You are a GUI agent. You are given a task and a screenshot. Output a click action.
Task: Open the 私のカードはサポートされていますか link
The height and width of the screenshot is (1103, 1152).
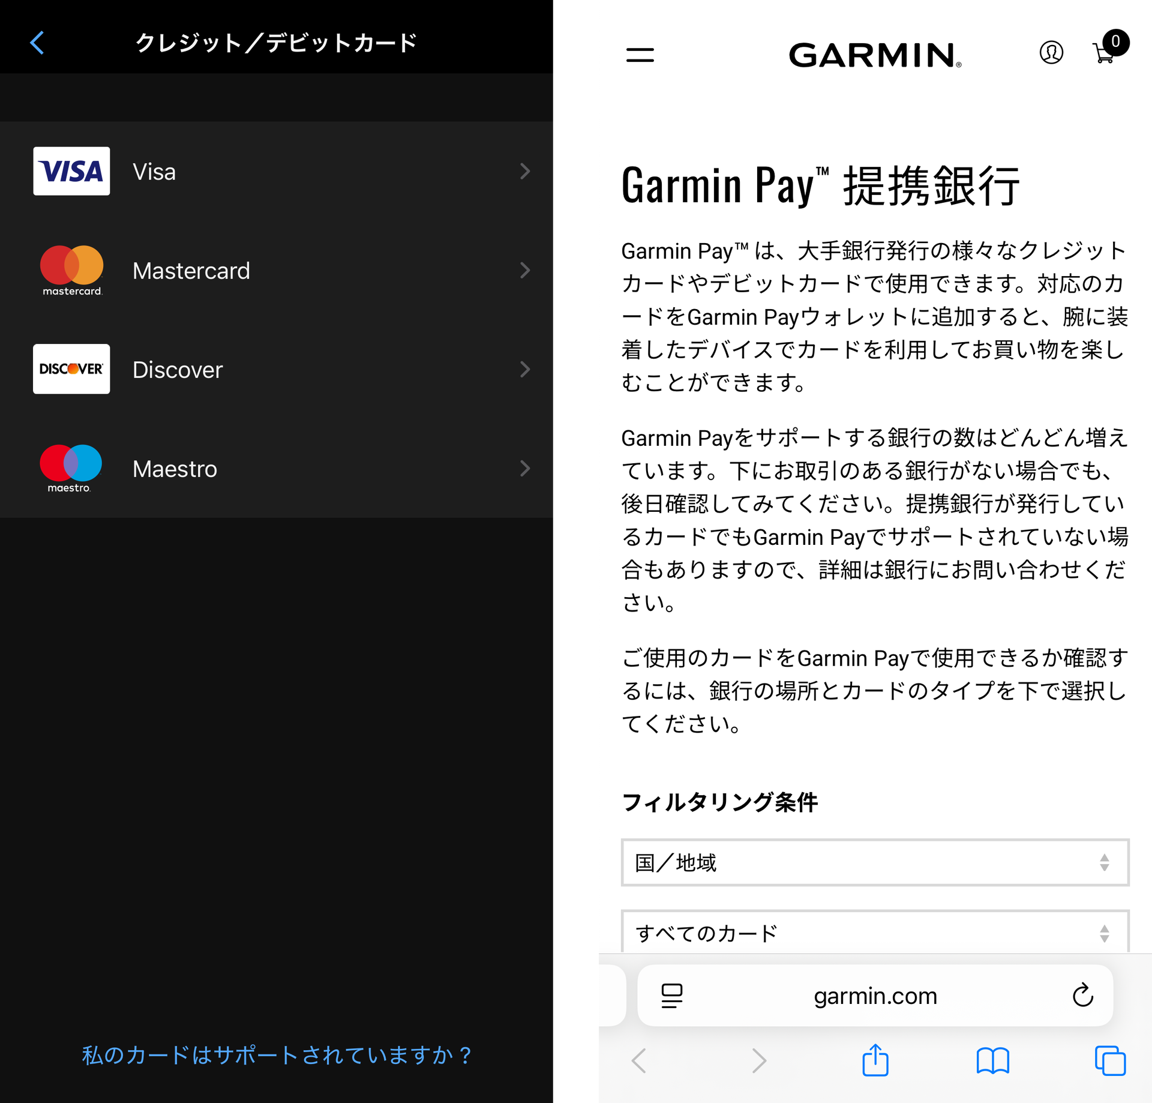click(277, 1055)
